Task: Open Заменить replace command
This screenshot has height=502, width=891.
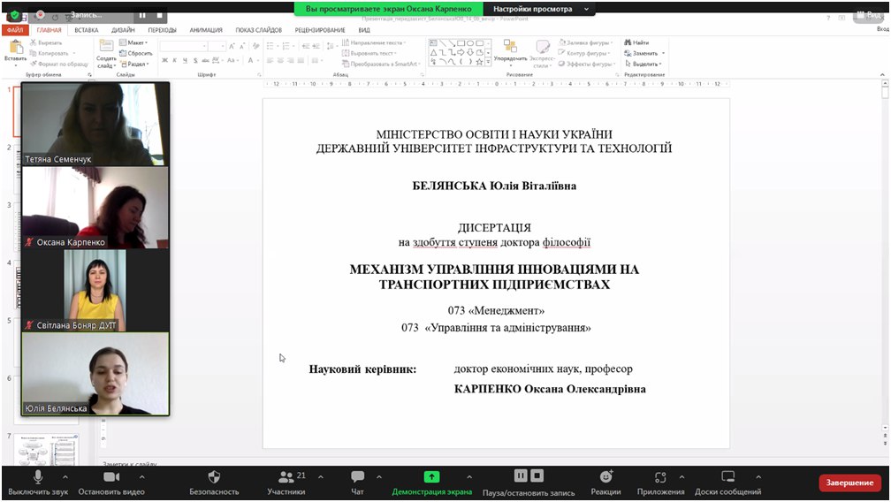Action: [x=644, y=53]
